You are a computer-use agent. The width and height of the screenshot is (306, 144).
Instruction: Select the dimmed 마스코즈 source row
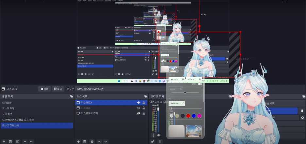(x=111, y=108)
